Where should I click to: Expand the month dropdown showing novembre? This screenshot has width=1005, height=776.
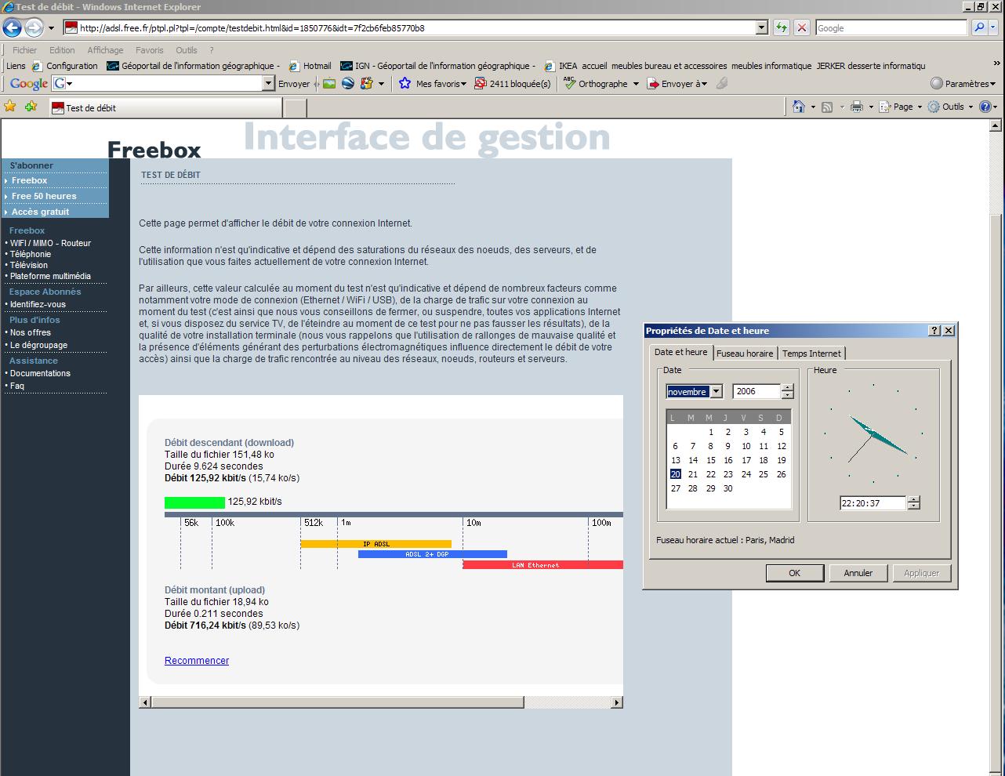(x=716, y=392)
